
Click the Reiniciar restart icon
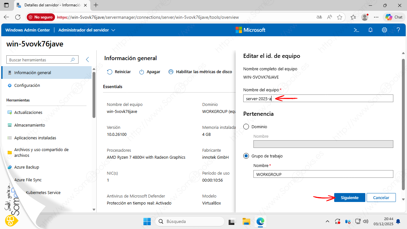pos(110,72)
